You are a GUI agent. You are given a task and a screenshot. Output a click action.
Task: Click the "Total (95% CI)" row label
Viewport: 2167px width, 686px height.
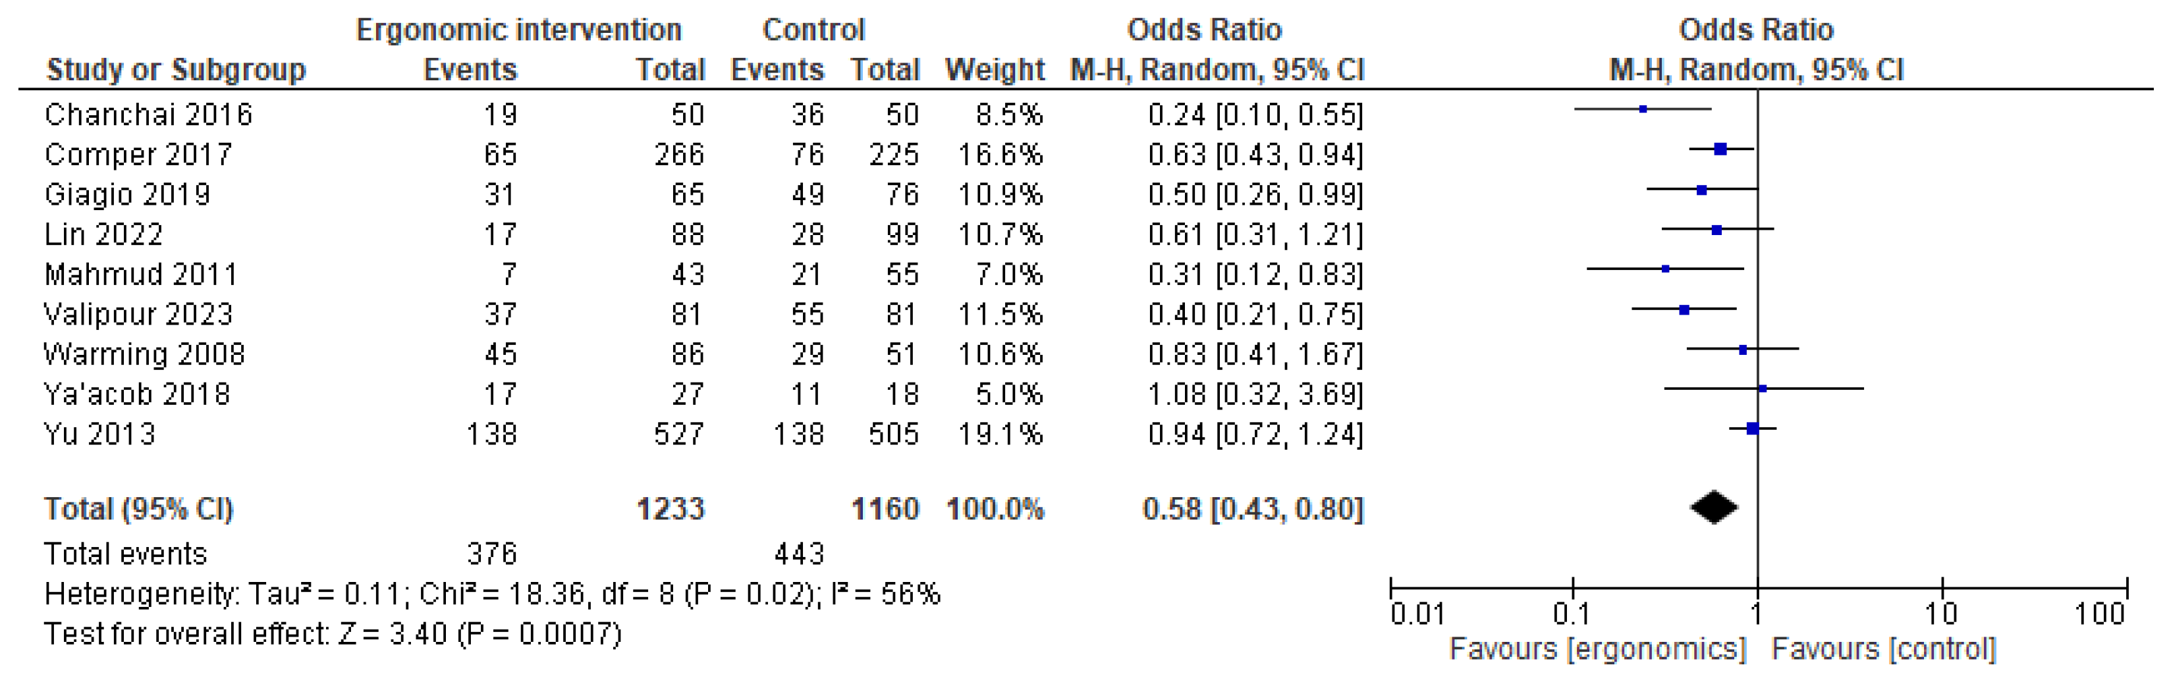139,509
